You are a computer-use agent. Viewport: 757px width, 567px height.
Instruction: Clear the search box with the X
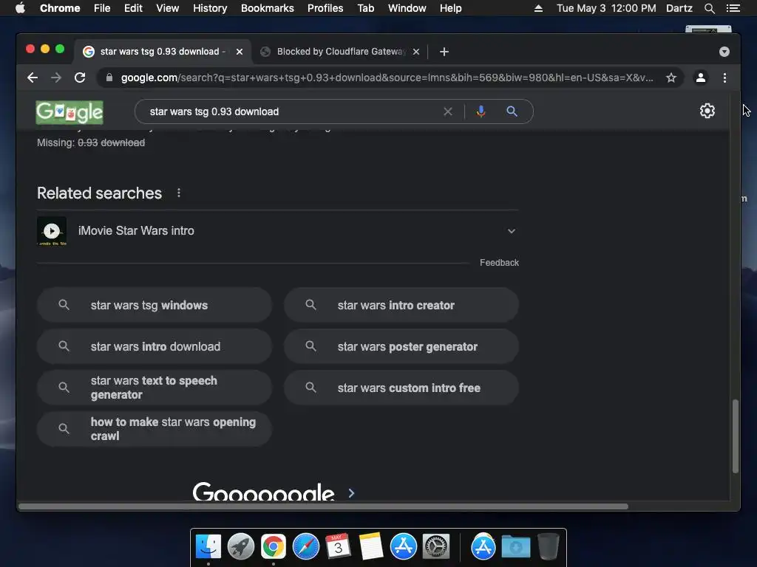[448, 111]
